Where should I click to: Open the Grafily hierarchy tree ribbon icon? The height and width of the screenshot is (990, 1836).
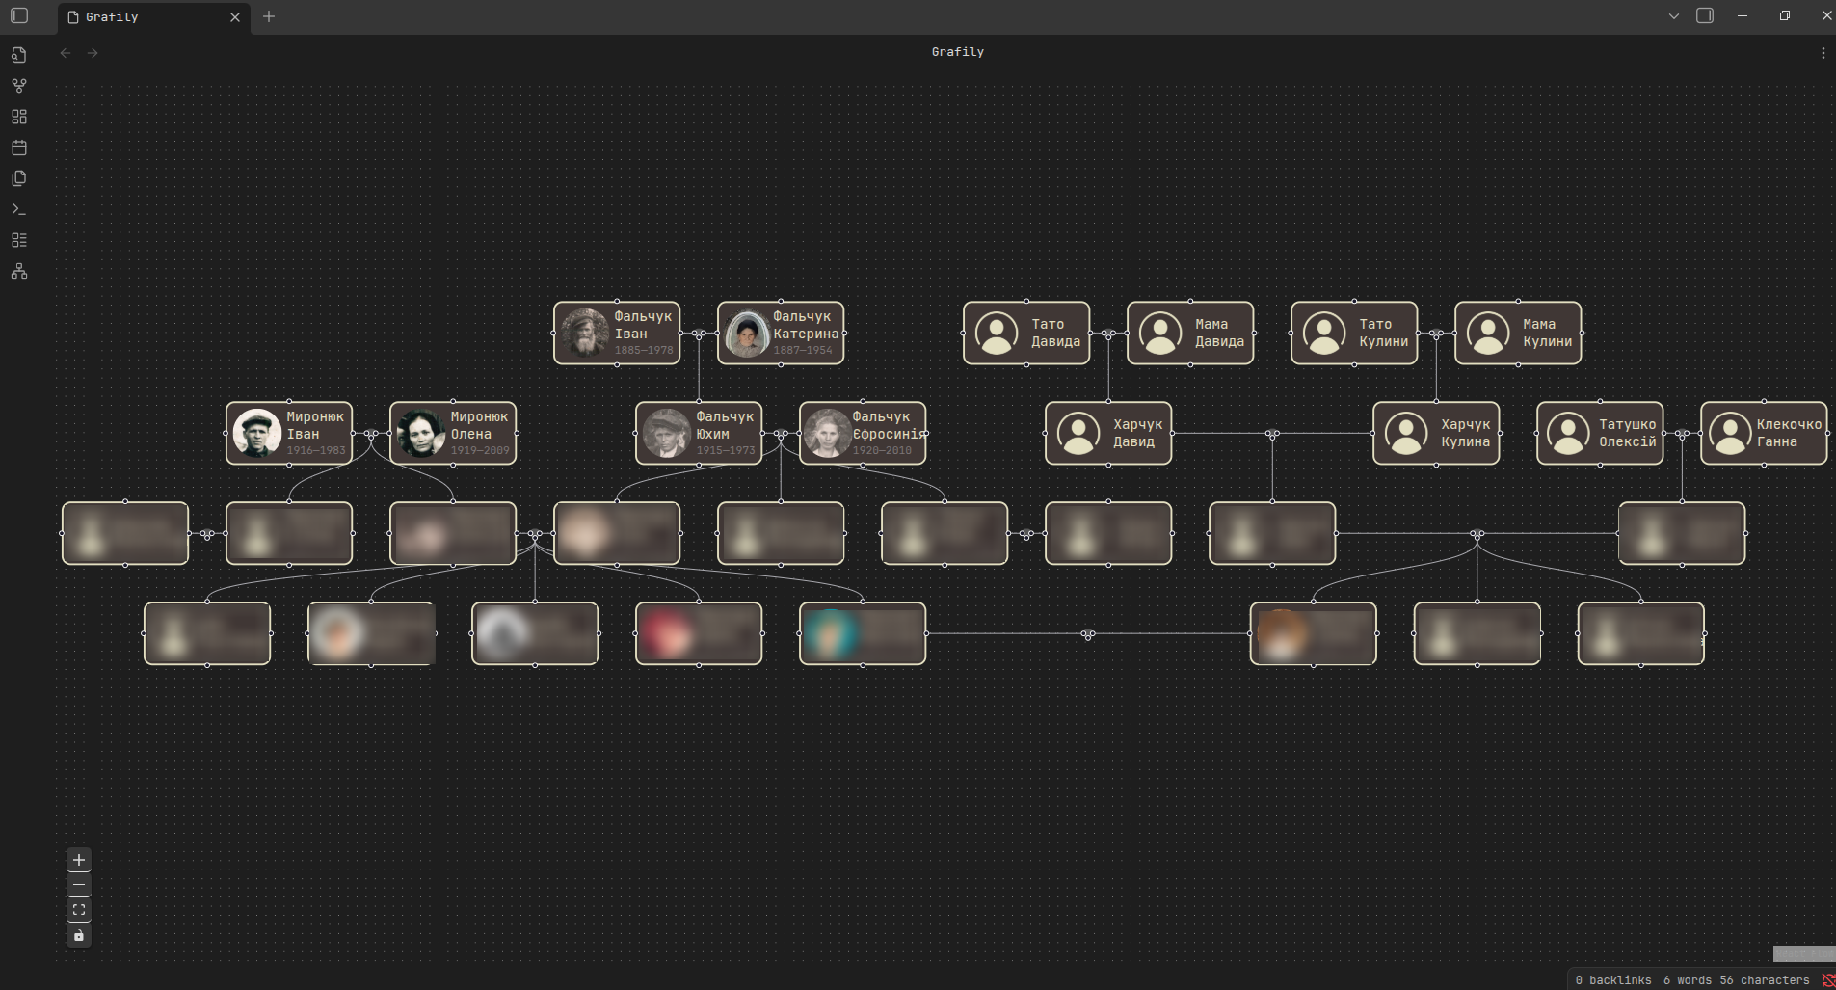[x=18, y=272]
